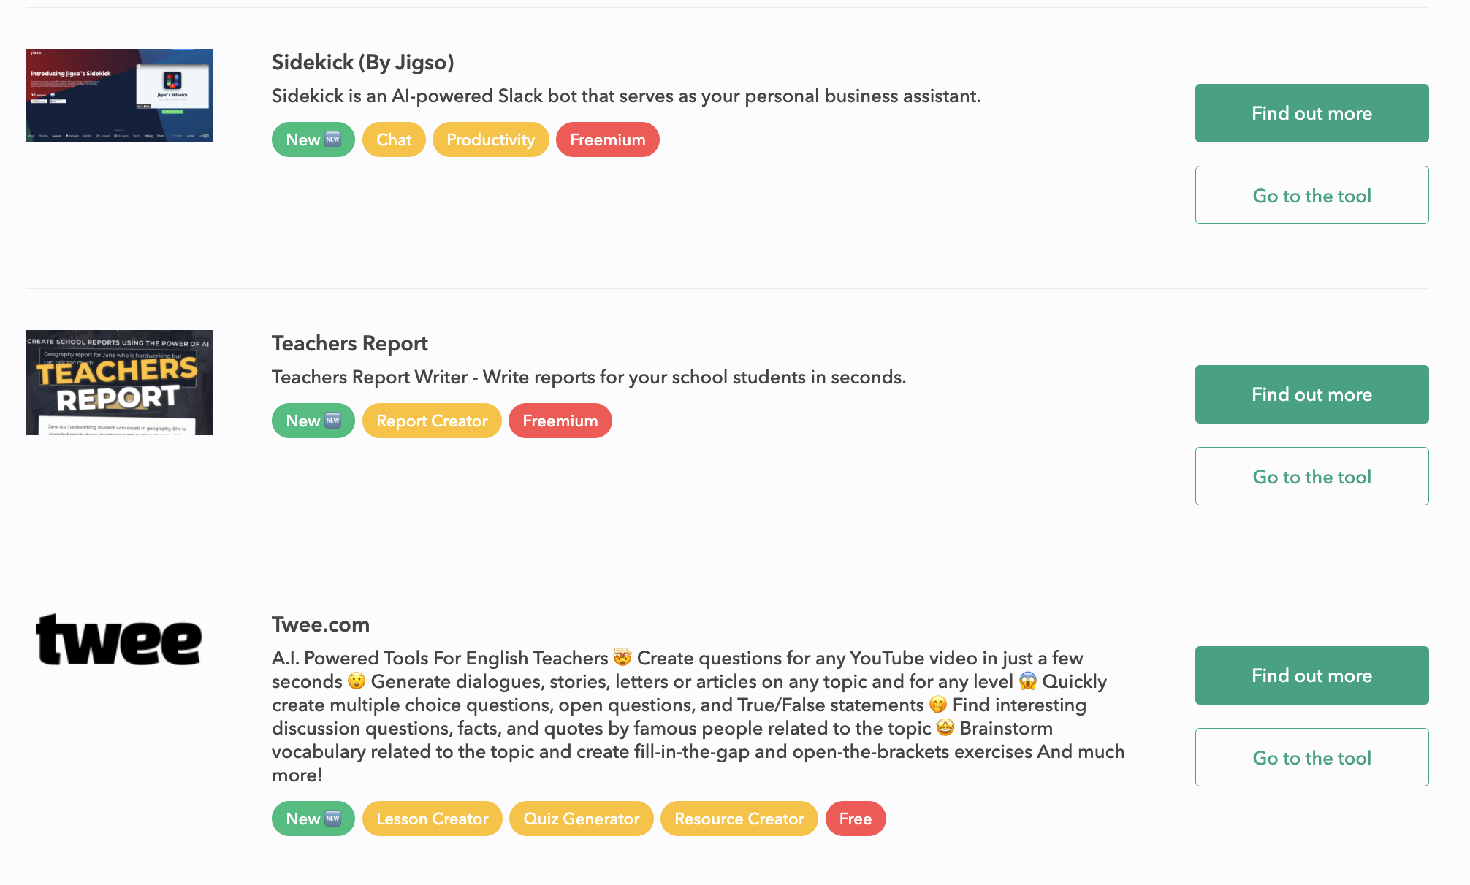Find out more about Twee.com

1312,675
